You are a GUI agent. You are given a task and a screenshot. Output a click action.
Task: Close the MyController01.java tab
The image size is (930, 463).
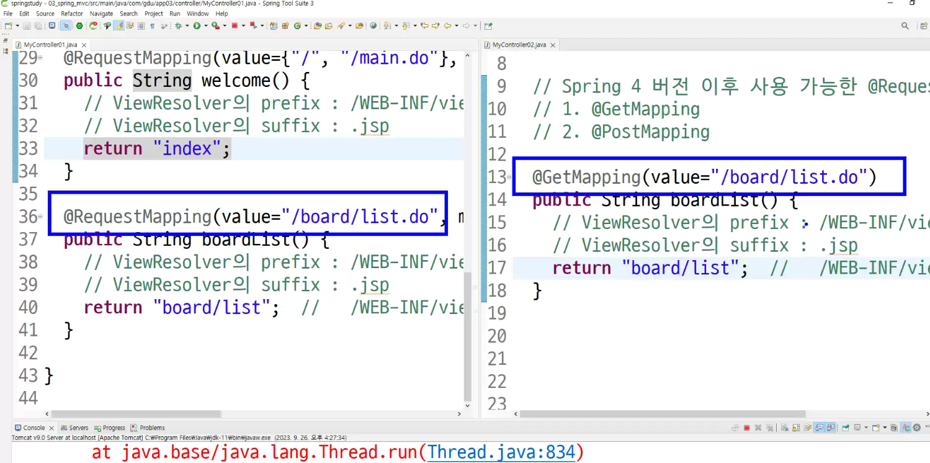(x=84, y=45)
